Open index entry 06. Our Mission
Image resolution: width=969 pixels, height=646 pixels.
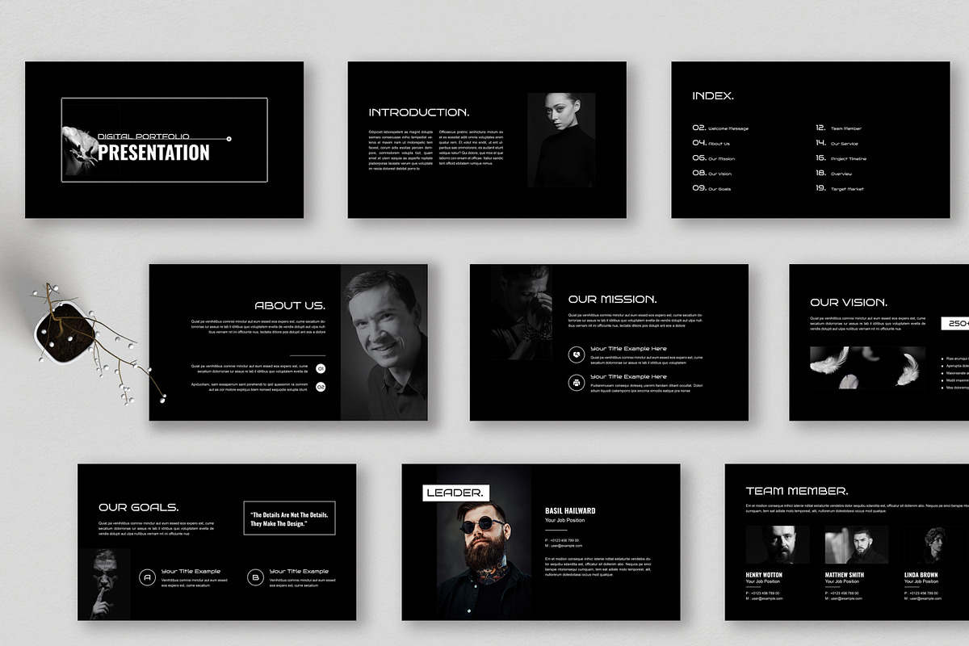(714, 159)
